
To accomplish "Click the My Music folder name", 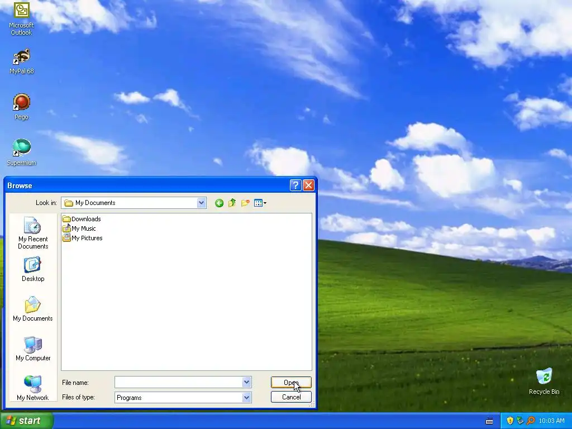I will pyautogui.click(x=84, y=228).
